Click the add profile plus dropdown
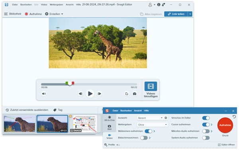 pos(118,145)
